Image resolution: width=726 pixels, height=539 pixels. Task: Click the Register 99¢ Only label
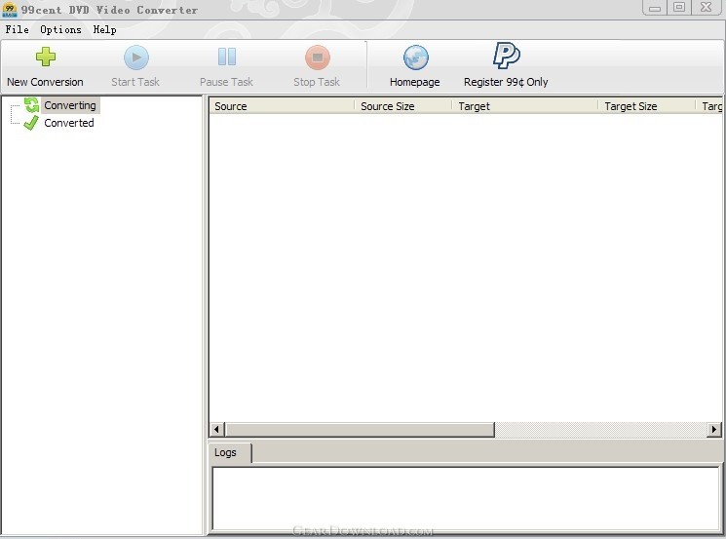[x=506, y=82]
